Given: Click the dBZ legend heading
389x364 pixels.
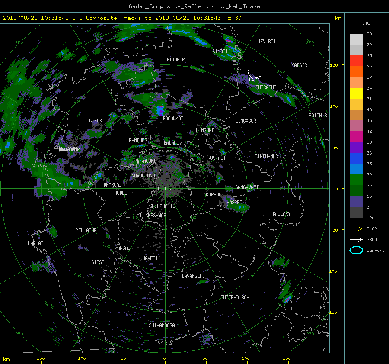Looking at the screenshot, I should pos(367,23).
